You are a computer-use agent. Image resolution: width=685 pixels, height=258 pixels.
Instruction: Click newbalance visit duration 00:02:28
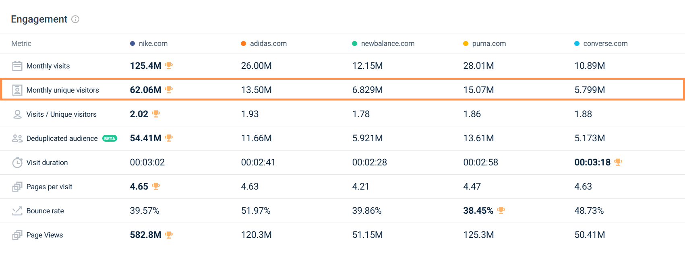pyautogui.click(x=370, y=162)
